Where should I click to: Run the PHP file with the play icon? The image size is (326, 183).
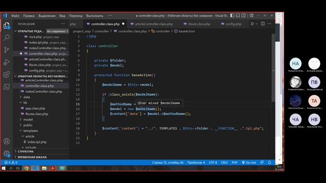coord(252,24)
